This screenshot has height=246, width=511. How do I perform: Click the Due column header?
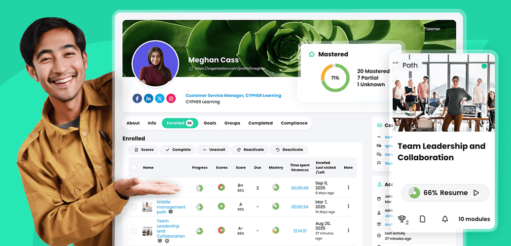(257, 168)
